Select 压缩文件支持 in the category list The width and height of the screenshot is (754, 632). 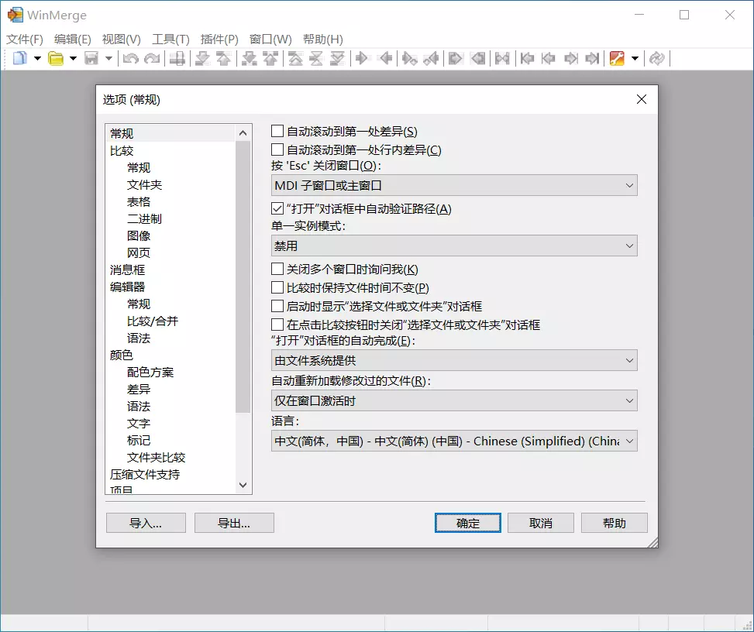(x=145, y=474)
